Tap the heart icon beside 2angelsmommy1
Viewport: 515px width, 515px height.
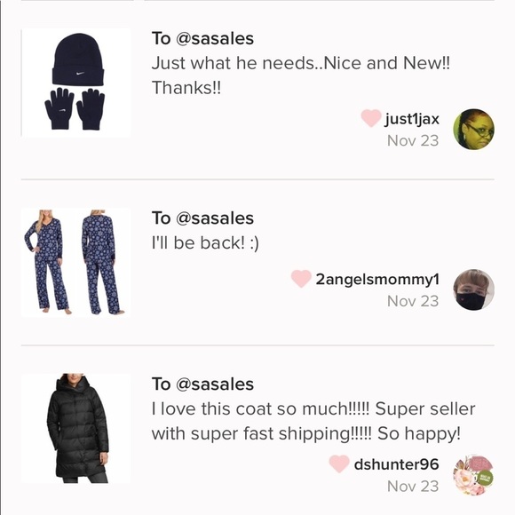pyautogui.click(x=301, y=279)
